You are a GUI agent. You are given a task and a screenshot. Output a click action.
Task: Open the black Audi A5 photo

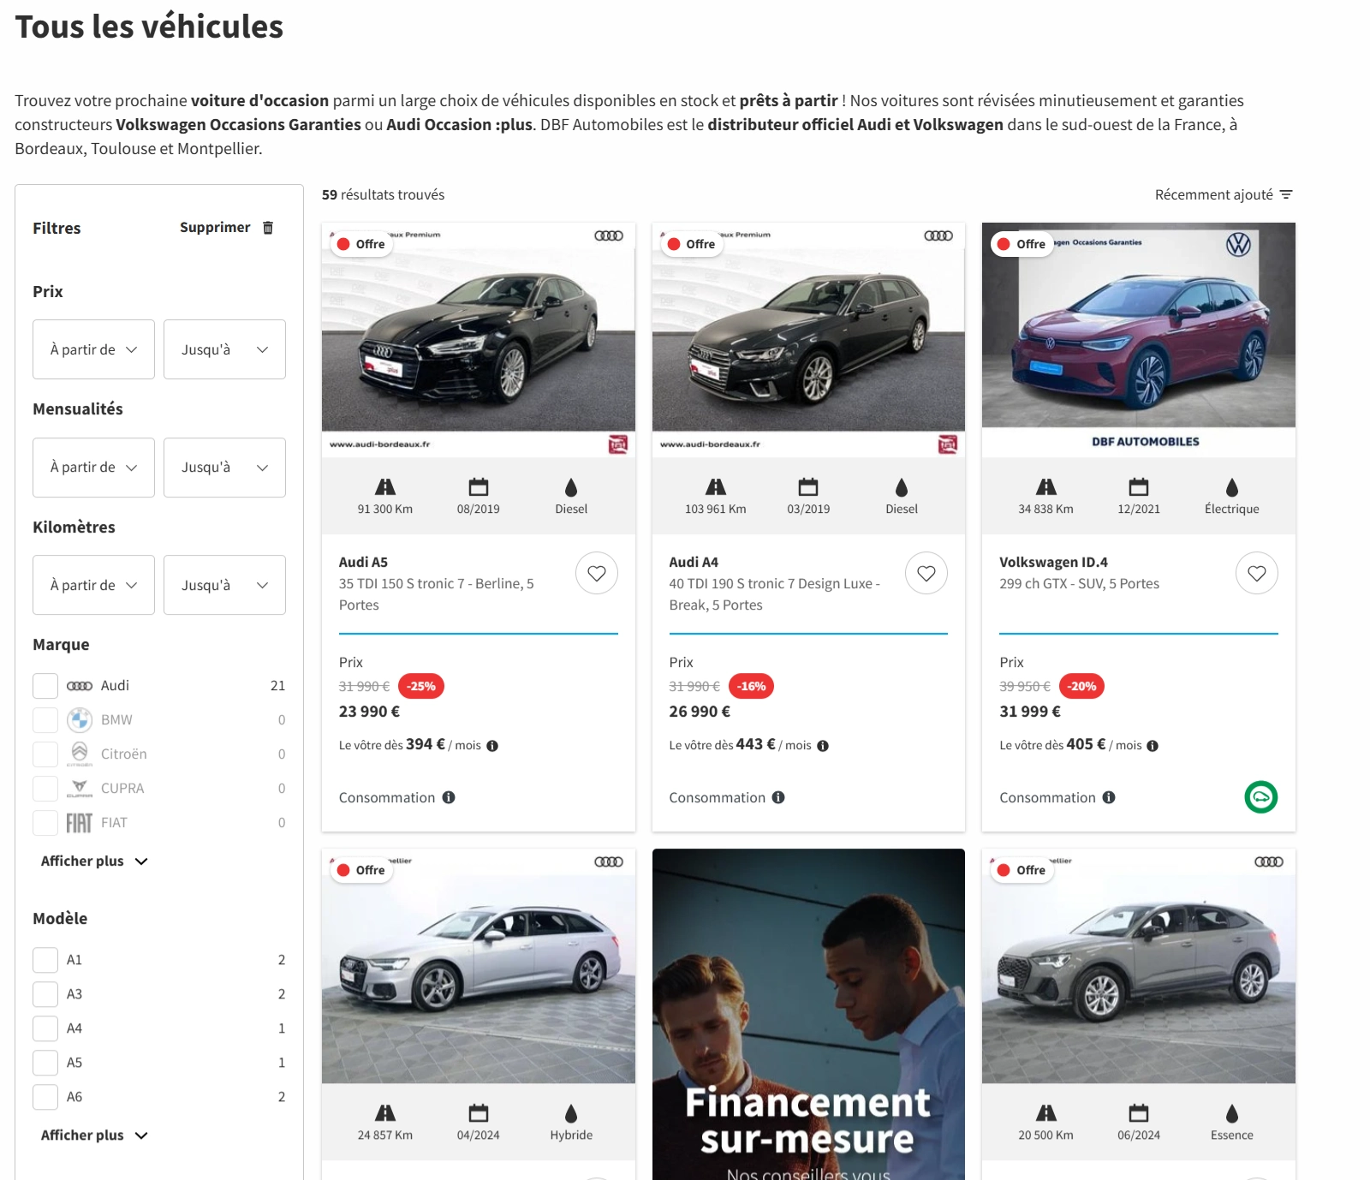coord(479,340)
